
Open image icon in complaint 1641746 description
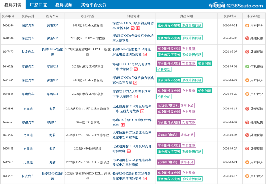[x=135, y=83]
